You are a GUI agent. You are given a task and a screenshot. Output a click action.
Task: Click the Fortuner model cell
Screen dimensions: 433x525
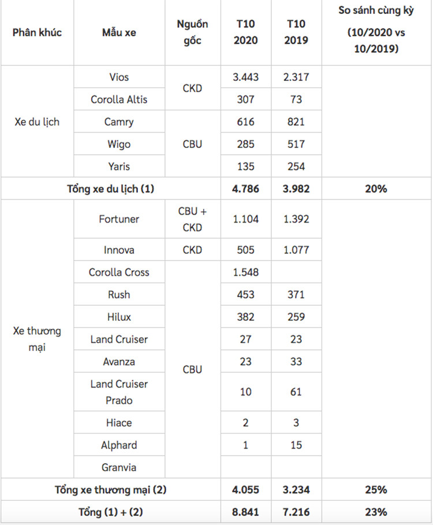coord(119,219)
